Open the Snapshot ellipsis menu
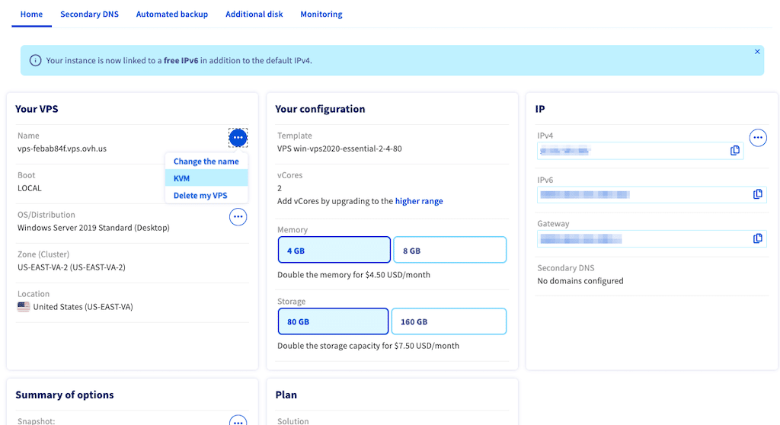 coord(238,421)
